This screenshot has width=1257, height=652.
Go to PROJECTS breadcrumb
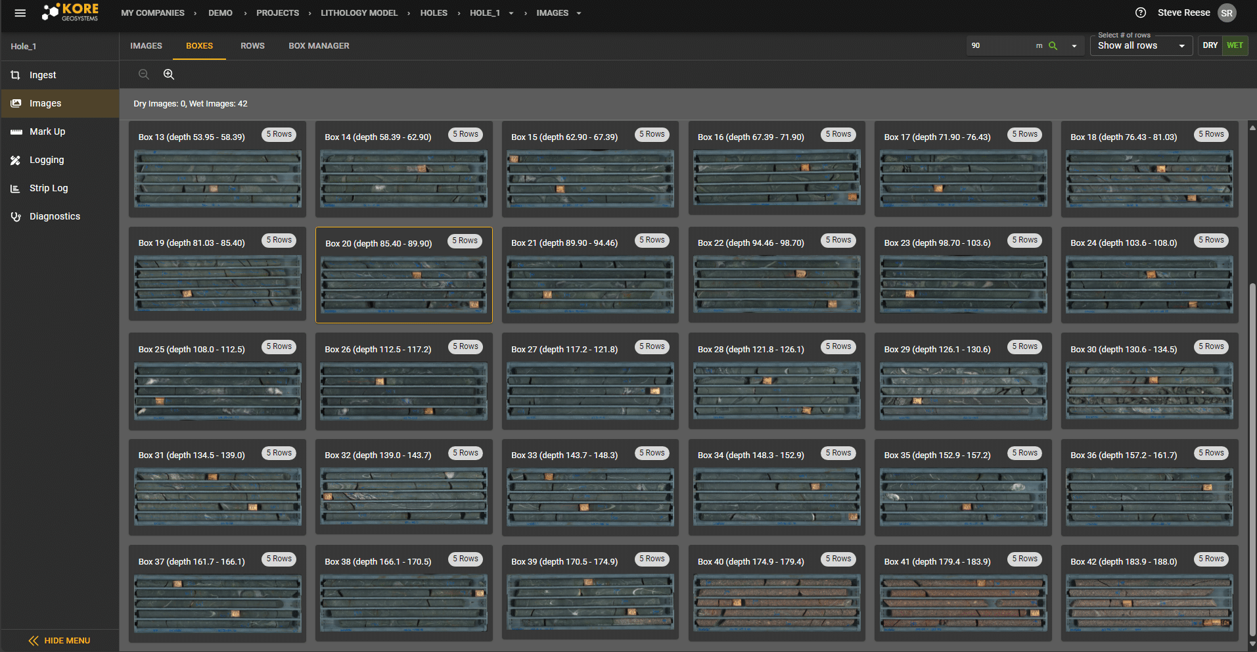click(x=277, y=13)
